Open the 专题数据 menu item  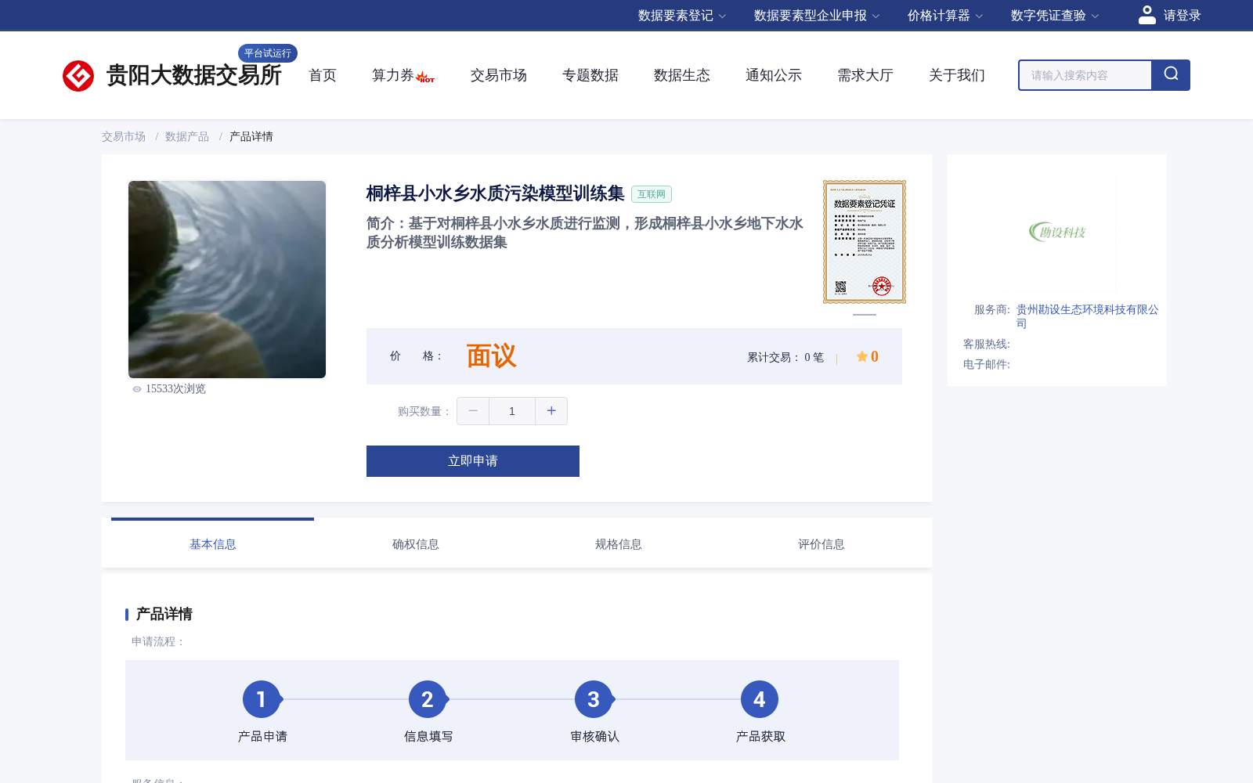pos(590,75)
